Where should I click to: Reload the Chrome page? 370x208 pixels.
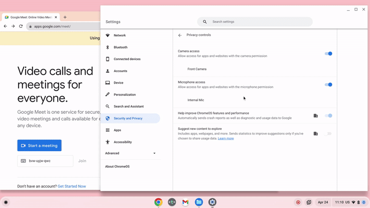[21, 26]
